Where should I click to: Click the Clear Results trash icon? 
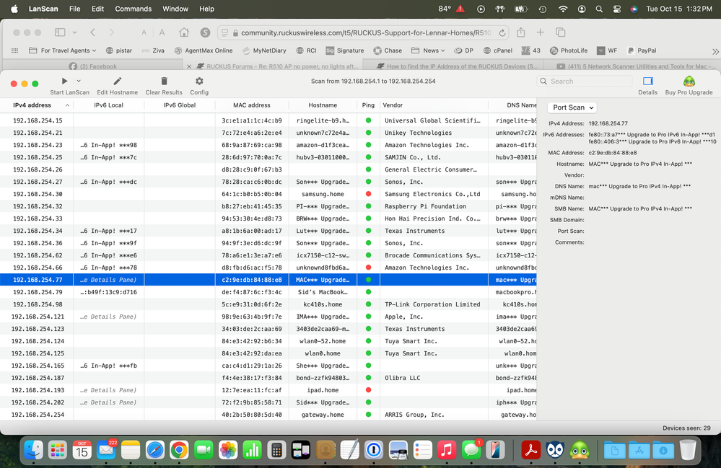[x=164, y=81]
